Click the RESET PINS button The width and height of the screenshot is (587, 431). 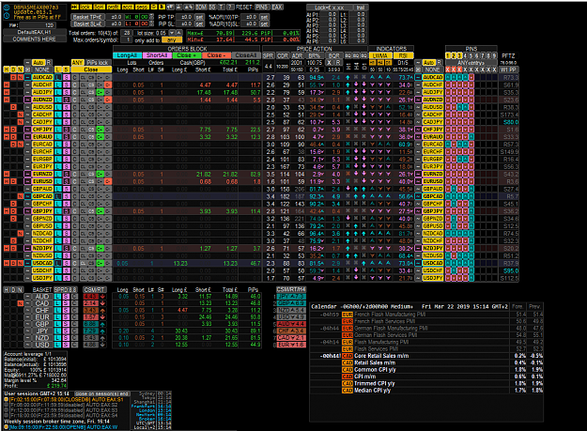(262, 8)
